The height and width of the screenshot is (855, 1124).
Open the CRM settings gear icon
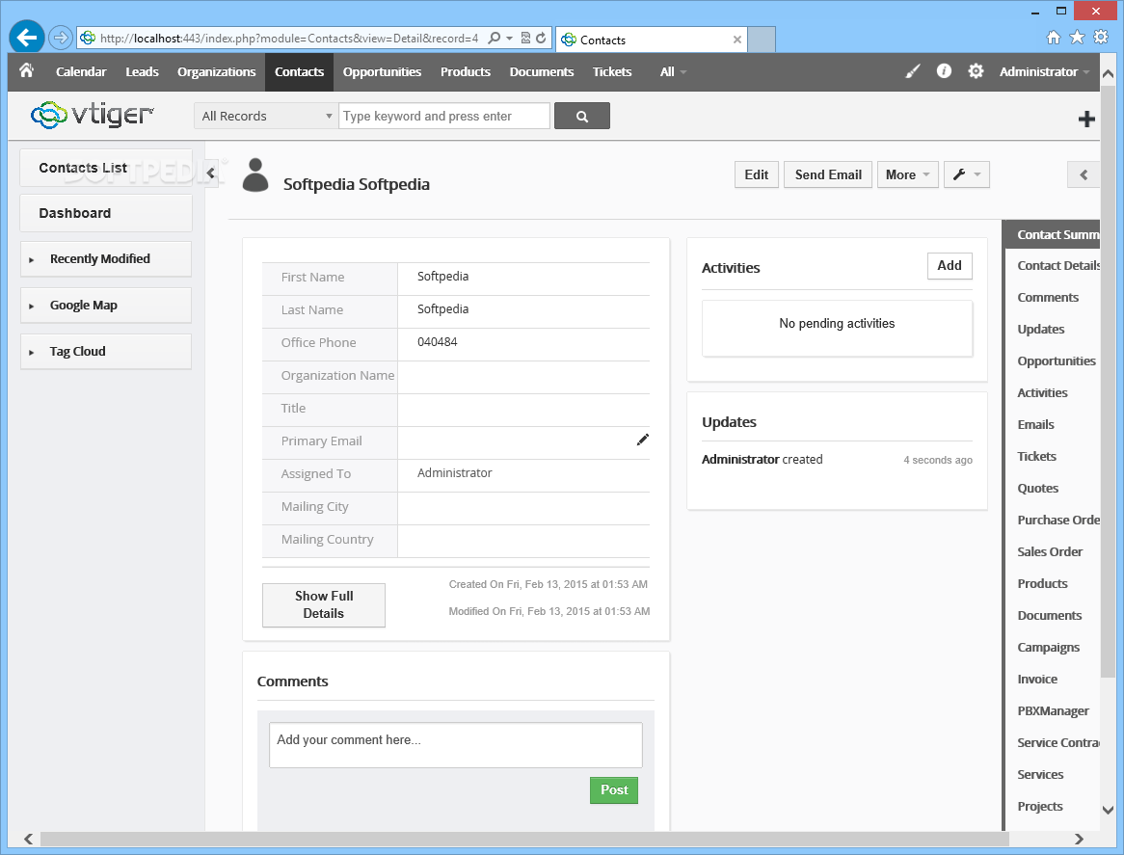[x=976, y=71]
